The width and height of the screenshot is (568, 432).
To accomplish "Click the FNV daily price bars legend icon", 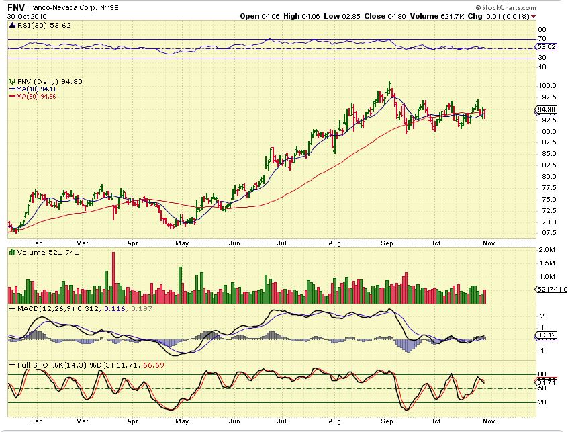I will pos(12,81).
